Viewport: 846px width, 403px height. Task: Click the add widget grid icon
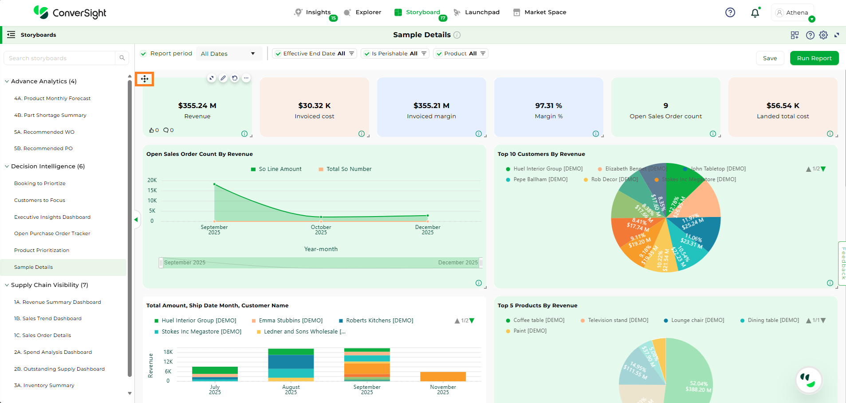coord(795,35)
